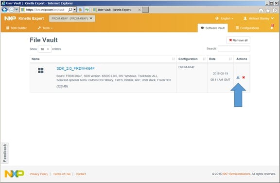280x183 pixels.
Task: Open the browser Home icon
Action: (261, 11)
